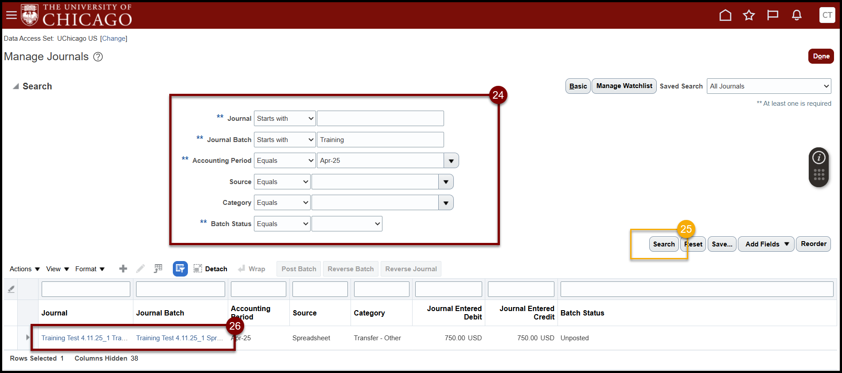Collapse the Search section
Image resolution: width=842 pixels, height=373 pixels.
(16, 86)
